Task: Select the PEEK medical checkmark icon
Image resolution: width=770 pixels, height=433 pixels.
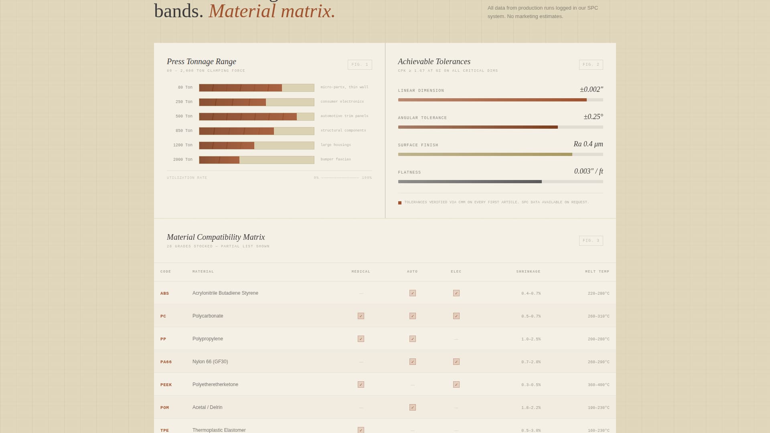Action: [361, 384]
